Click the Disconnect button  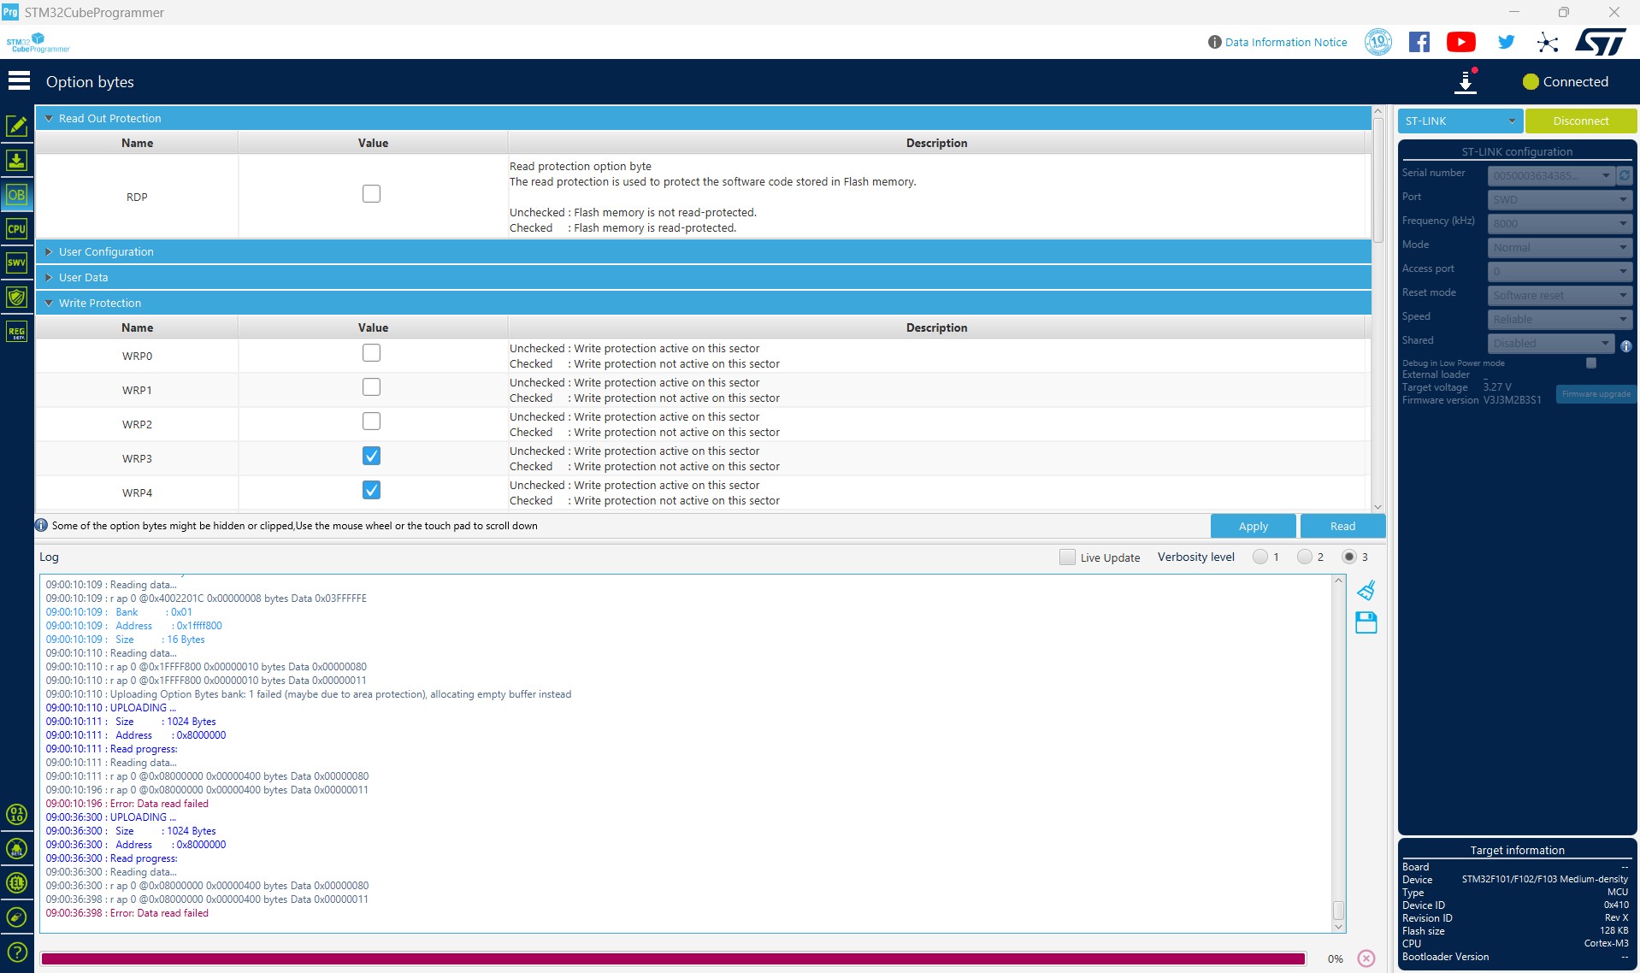coord(1580,121)
